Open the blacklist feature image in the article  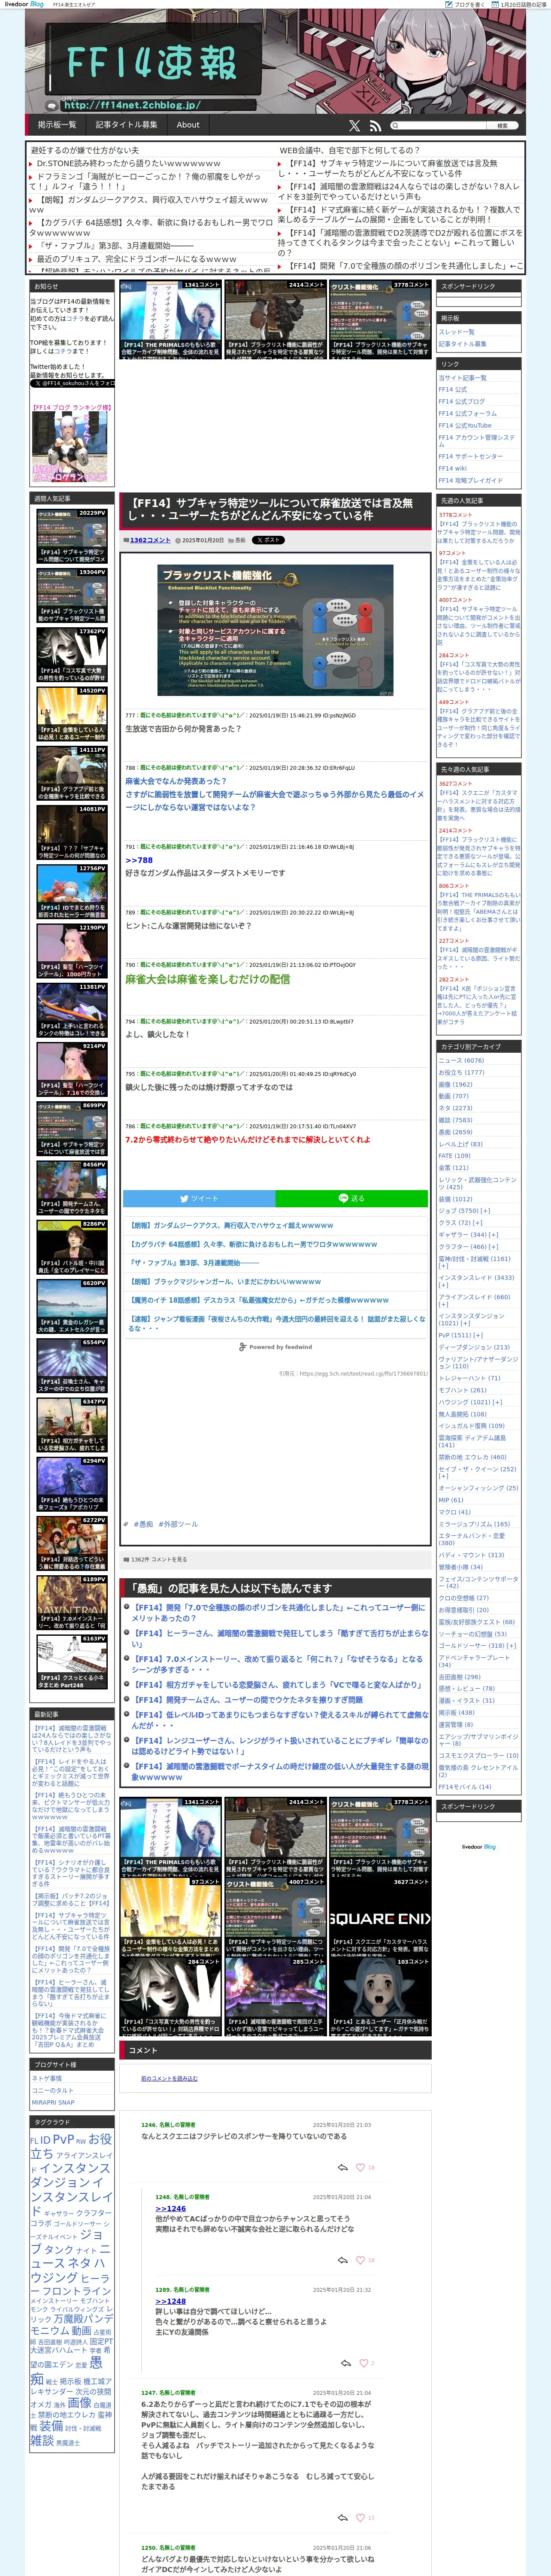274,630
